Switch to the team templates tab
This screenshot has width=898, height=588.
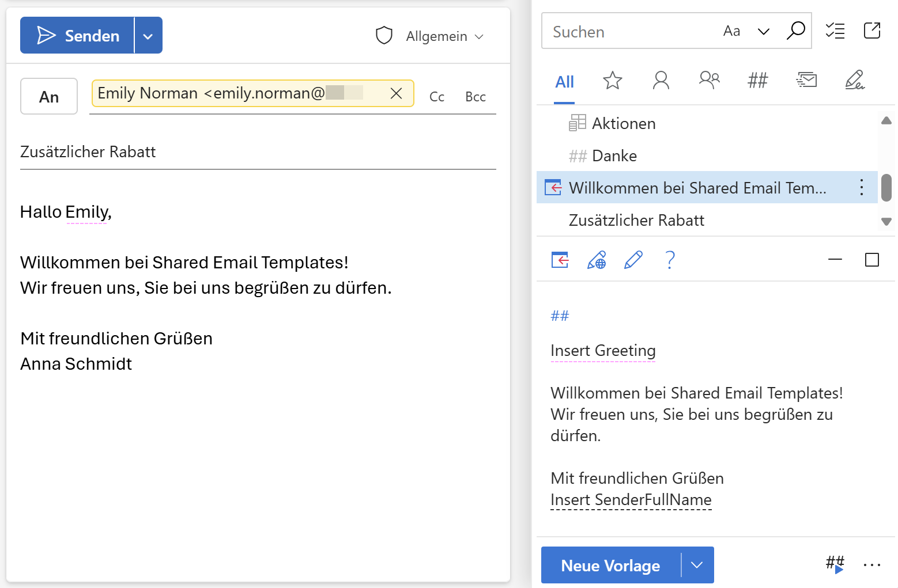pos(709,81)
